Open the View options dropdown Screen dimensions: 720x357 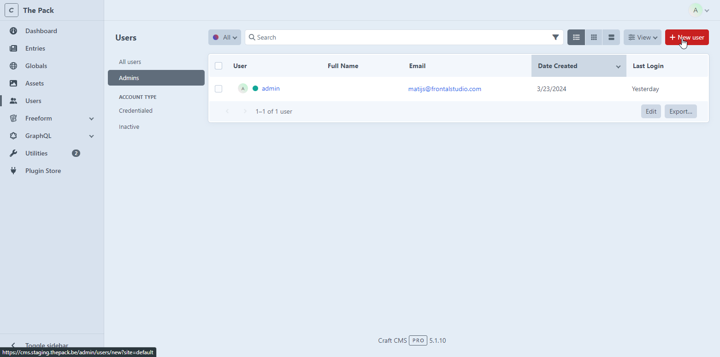click(x=643, y=37)
